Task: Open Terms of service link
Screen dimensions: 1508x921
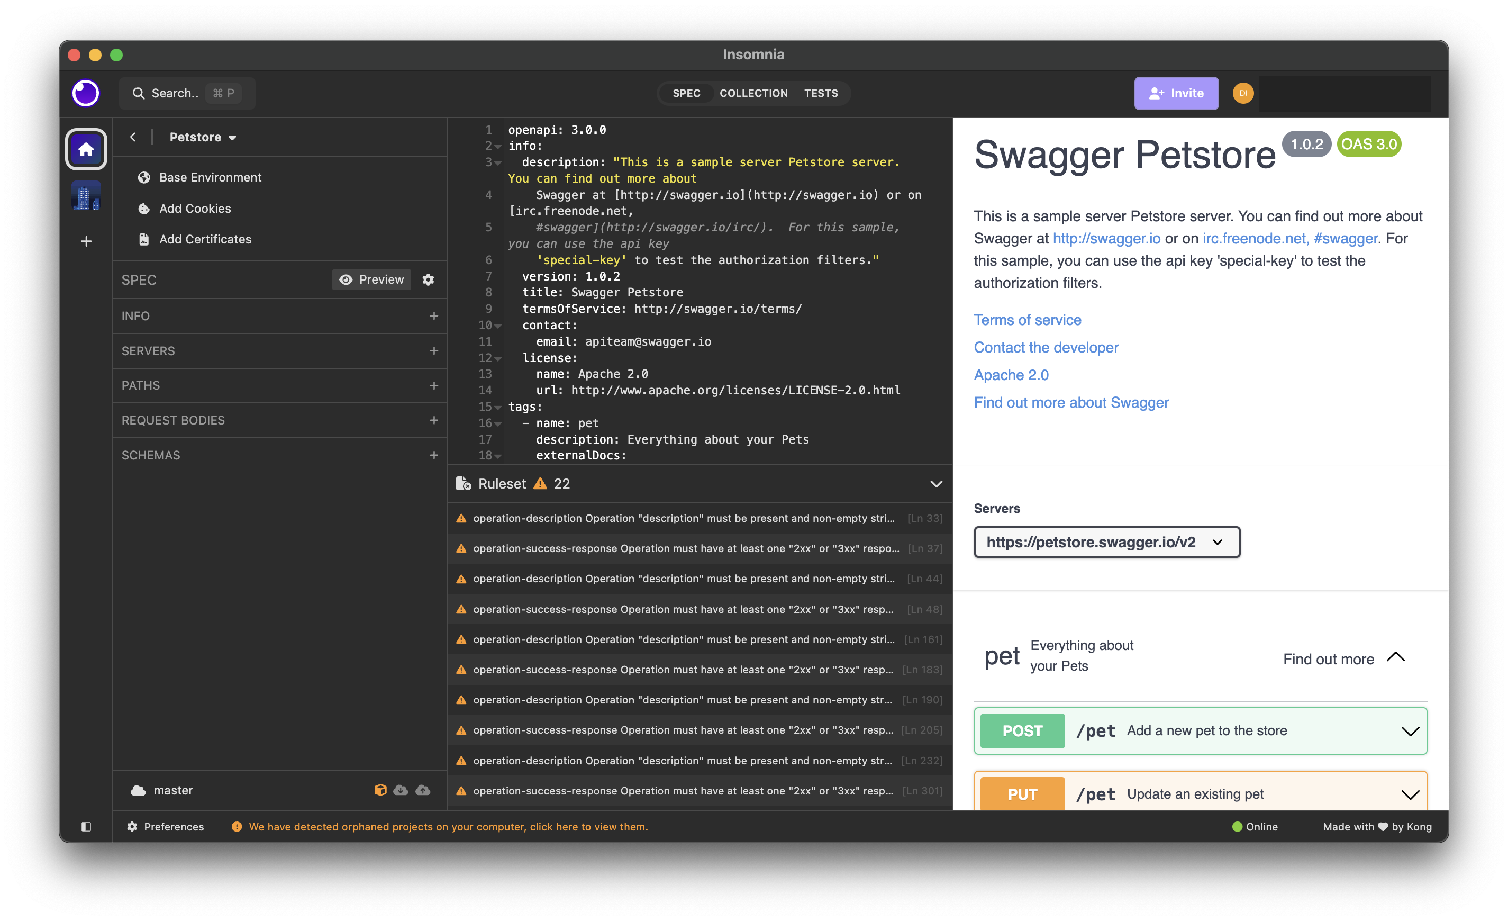Action: [x=1027, y=320]
